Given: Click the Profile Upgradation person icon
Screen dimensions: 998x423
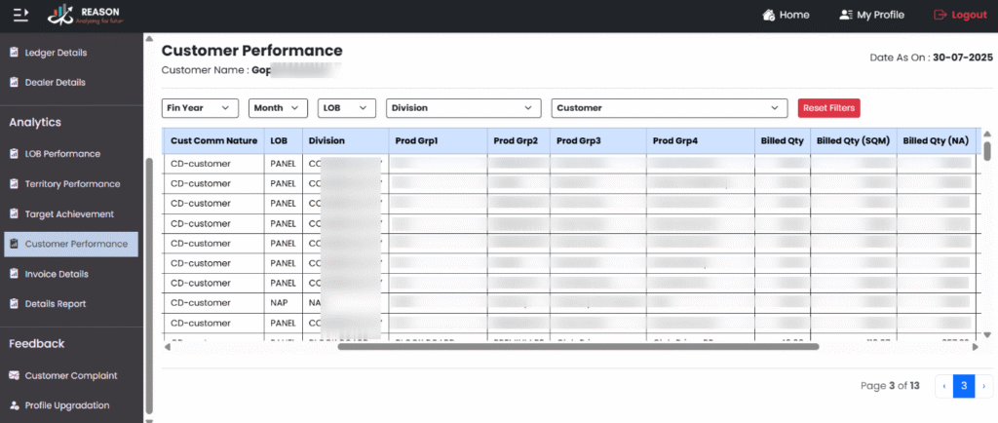Looking at the screenshot, I should [x=14, y=405].
